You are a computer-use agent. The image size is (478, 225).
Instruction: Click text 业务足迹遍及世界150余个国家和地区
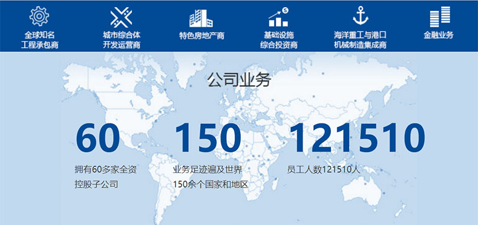211,177
